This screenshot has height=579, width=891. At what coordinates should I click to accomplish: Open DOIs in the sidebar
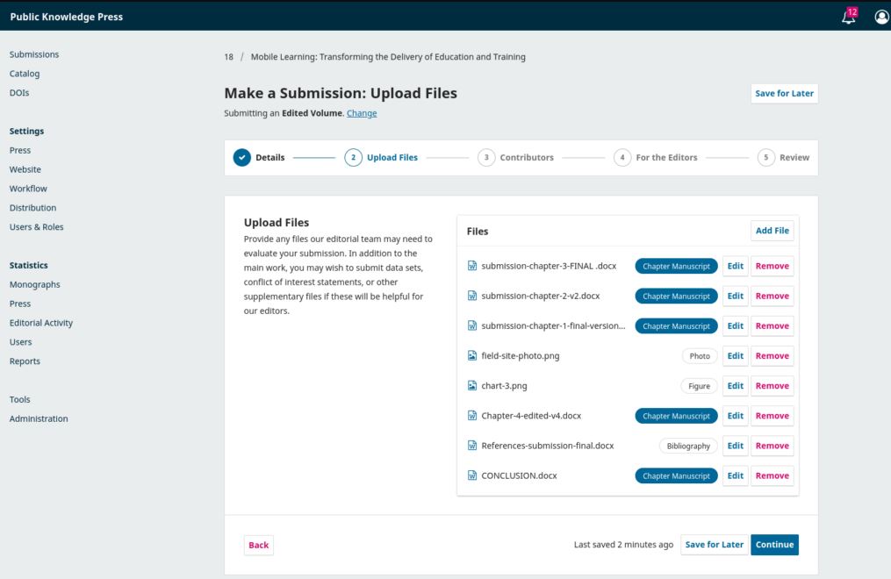pos(19,92)
